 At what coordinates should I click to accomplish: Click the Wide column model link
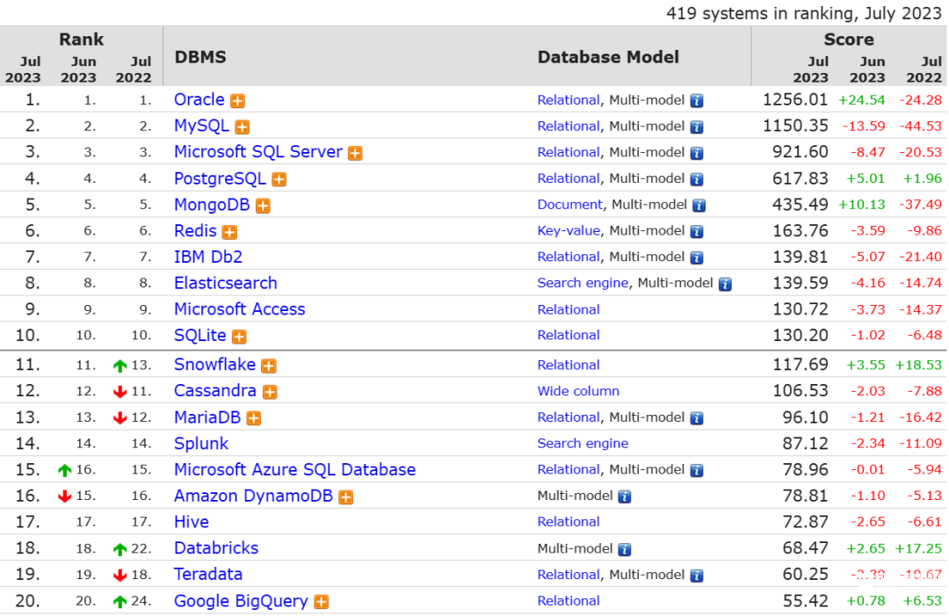[578, 391]
